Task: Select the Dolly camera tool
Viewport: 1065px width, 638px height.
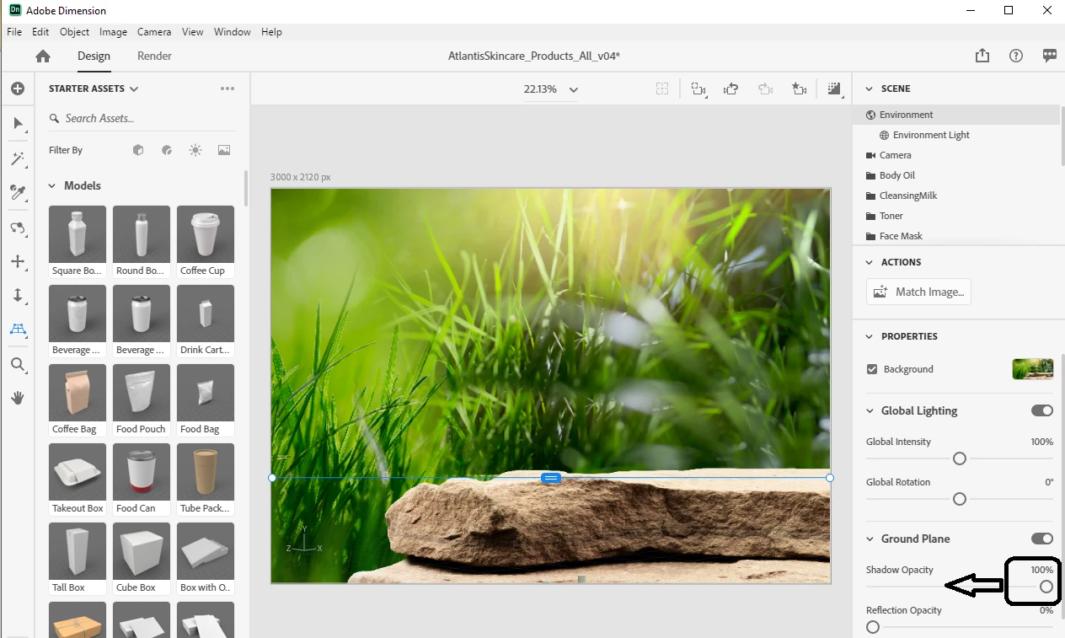Action: coord(18,295)
